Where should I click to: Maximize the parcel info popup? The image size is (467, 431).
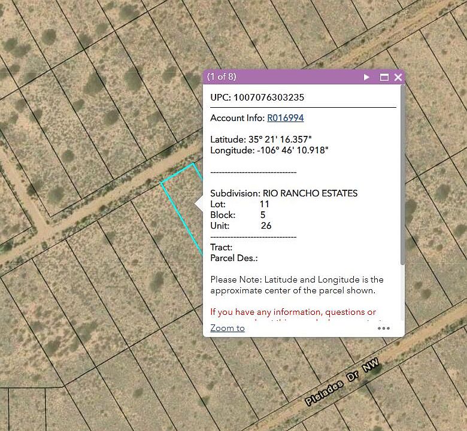(x=384, y=77)
